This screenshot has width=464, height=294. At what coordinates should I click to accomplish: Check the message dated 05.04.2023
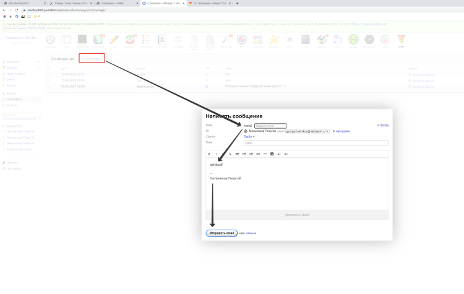[x=48, y=87]
